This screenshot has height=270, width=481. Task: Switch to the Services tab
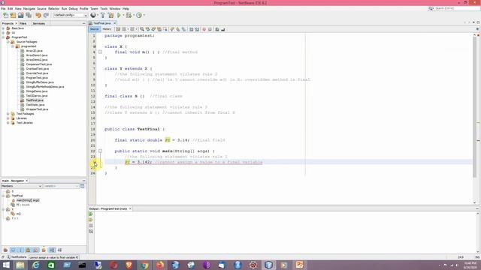point(38,23)
